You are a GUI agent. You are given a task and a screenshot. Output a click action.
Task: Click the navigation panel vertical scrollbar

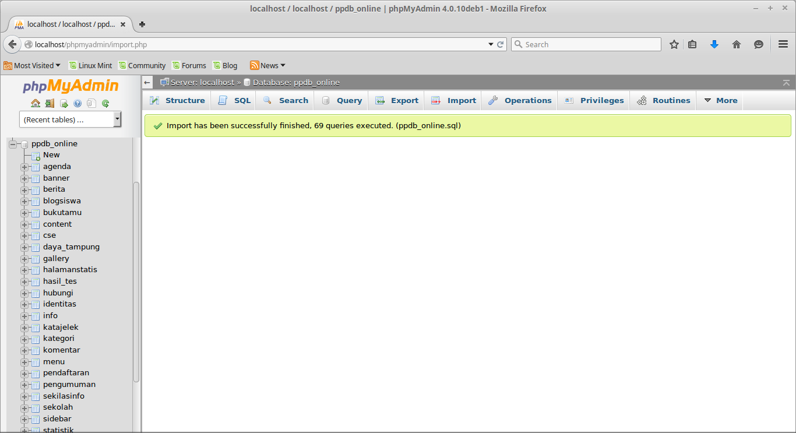136,281
